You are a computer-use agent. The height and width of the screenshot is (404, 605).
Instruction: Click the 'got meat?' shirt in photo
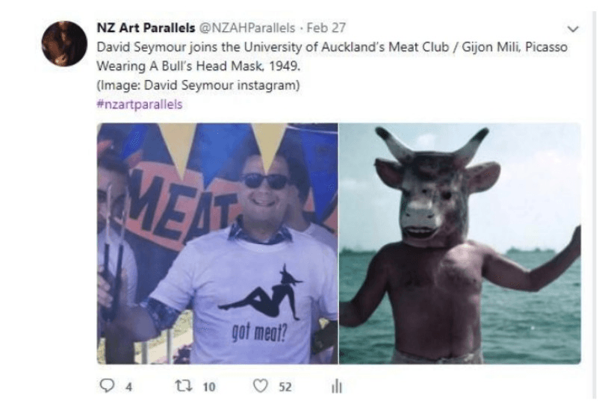[247, 297]
